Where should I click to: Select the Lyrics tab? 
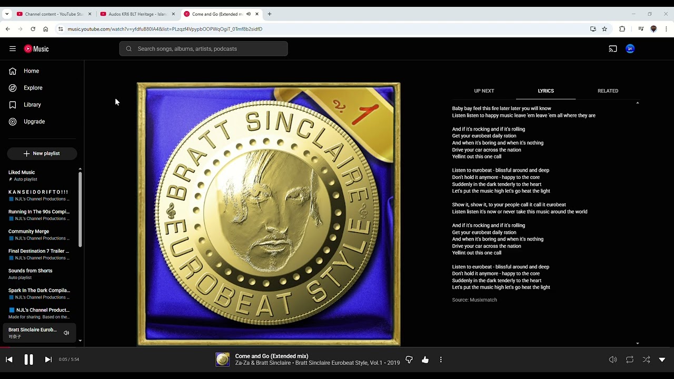point(546,91)
